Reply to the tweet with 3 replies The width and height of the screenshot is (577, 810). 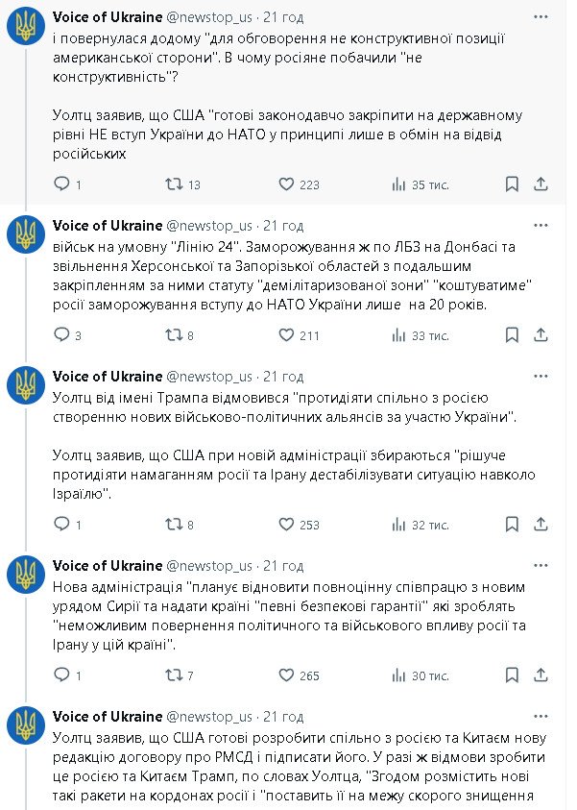pyautogui.click(x=61, y=334)
